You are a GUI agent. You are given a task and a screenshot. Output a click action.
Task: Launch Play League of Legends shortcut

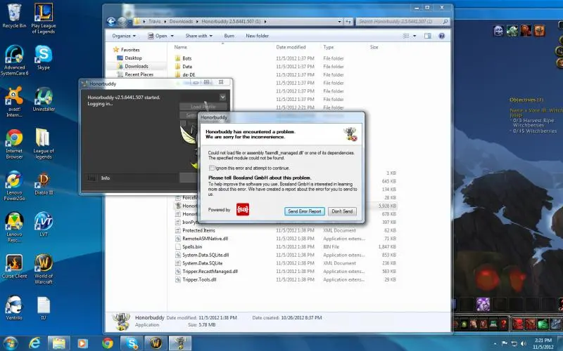44,19
